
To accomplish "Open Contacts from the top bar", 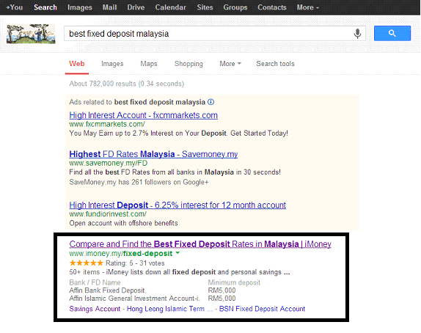I will [x=272, y=7].
